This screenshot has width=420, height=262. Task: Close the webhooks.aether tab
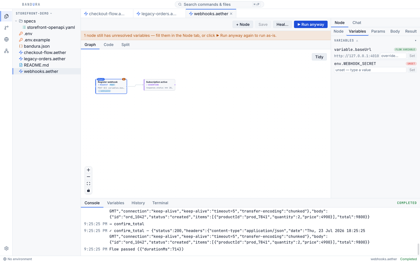tap(231, 14)
